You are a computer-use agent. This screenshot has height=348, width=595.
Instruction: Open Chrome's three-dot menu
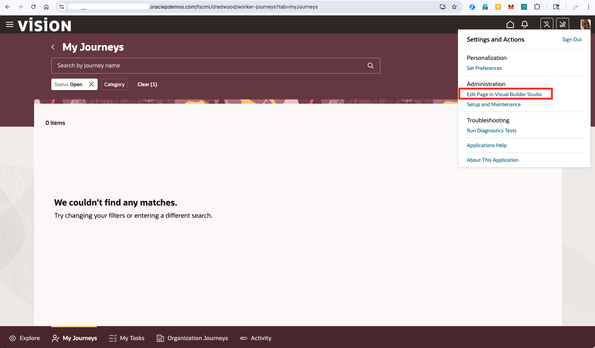pos(588,6)
